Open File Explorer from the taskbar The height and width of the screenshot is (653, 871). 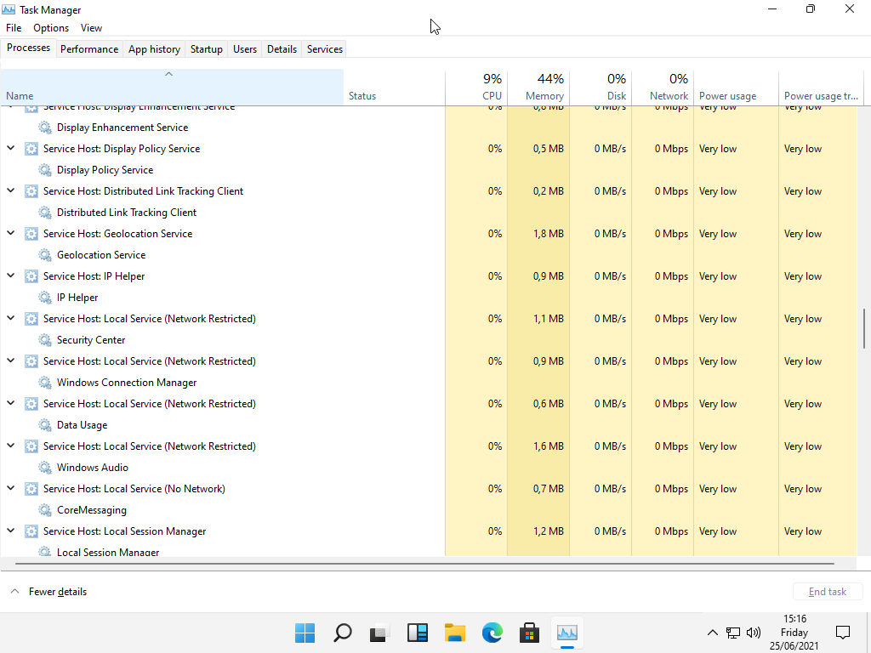pyautogui.click(x=454, y=633)
